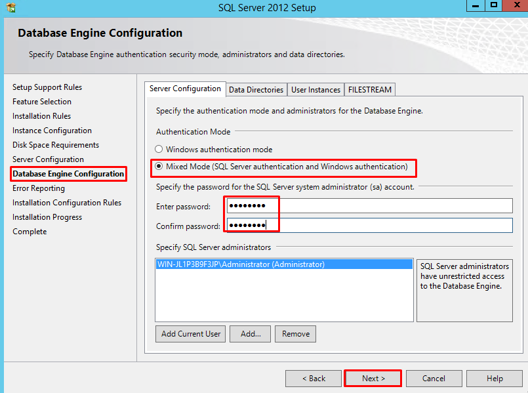528x393 pixels.
Task: Click Installation Progress step in sidebar
Action: tap(47, 217)
